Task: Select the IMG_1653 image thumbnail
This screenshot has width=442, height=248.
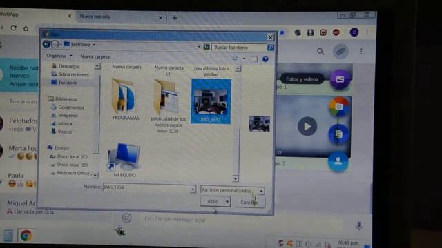Action: (x=211, y=101)
